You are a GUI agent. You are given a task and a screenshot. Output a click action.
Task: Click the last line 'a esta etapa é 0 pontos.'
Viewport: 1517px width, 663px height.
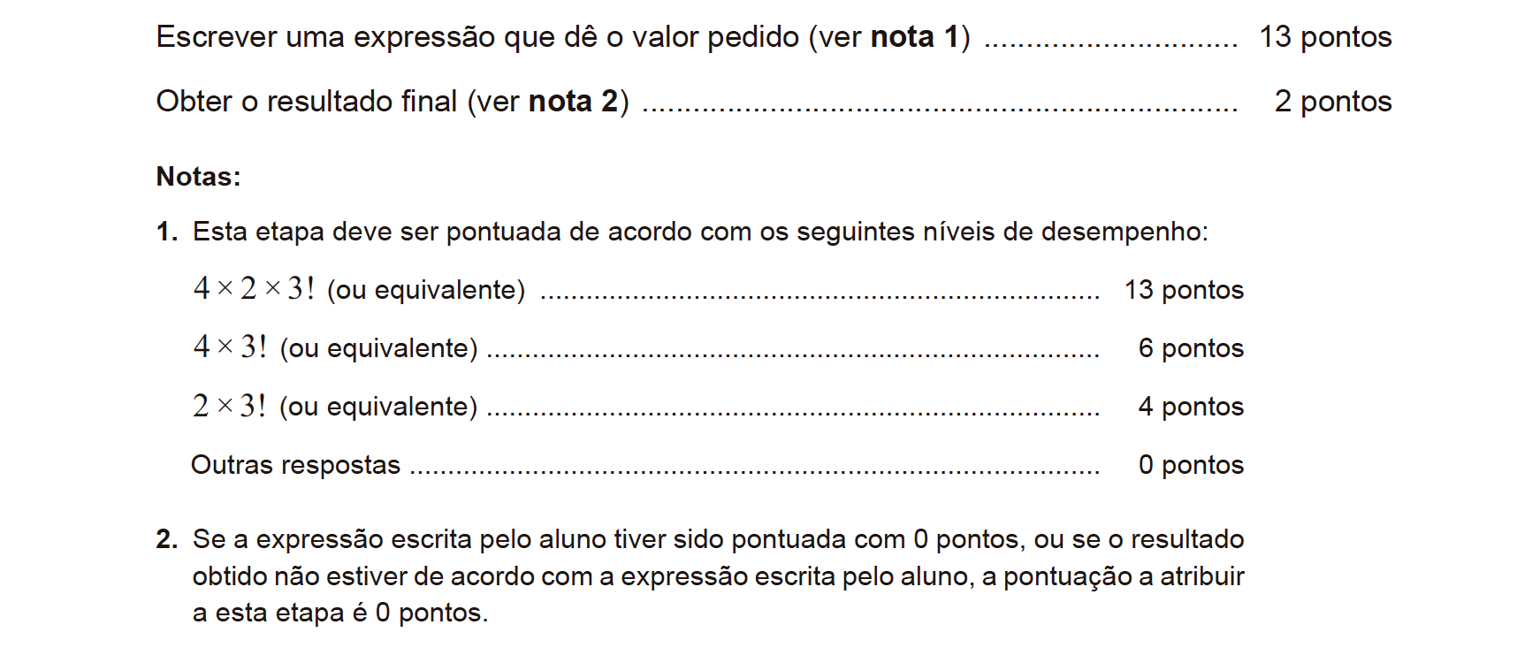coord(340,613)
